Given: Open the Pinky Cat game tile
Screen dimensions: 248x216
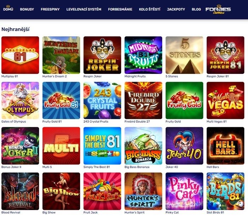Looking at the screenshot, I should point(184,191).
